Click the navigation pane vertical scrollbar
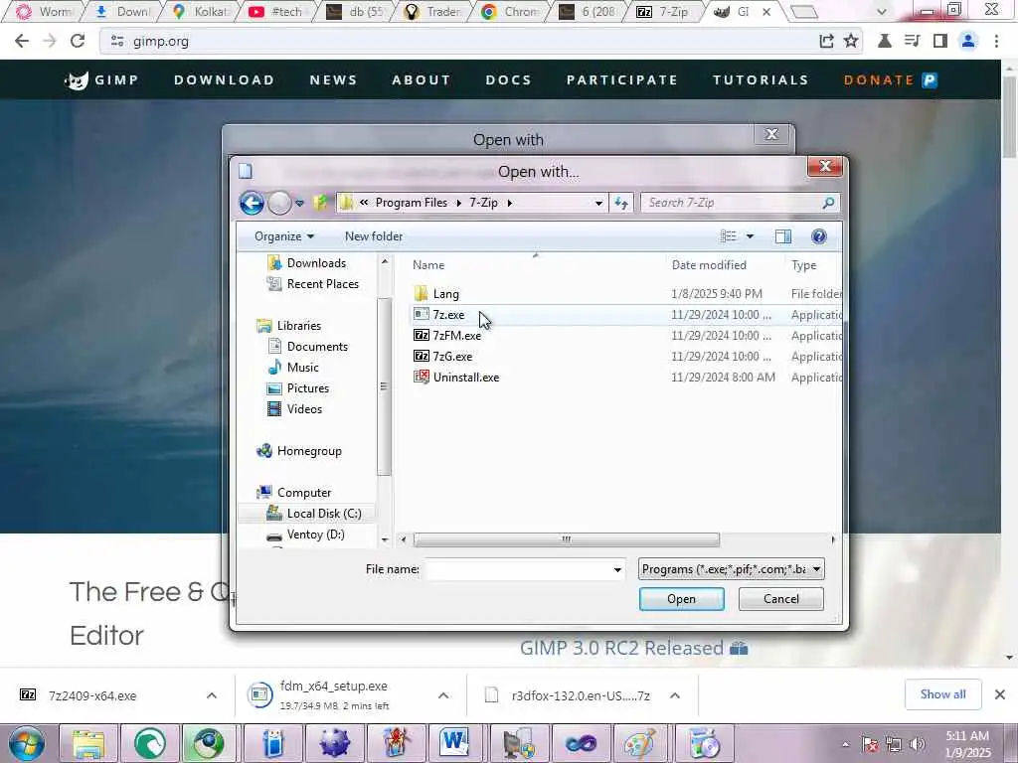 (384, 386)
